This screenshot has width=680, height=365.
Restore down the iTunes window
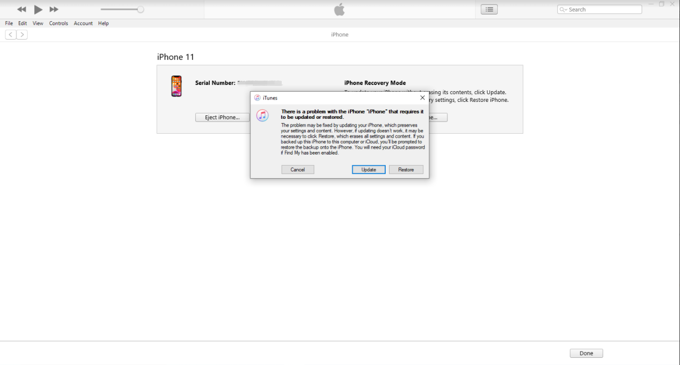pyautogui.click(x=662, y=4)
